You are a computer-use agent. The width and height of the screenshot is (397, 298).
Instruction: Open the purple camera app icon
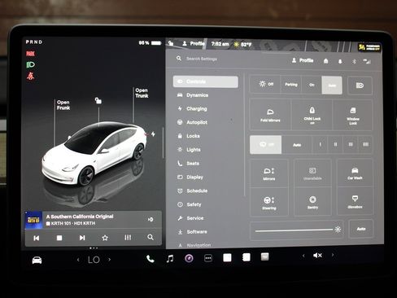(189, 258)
